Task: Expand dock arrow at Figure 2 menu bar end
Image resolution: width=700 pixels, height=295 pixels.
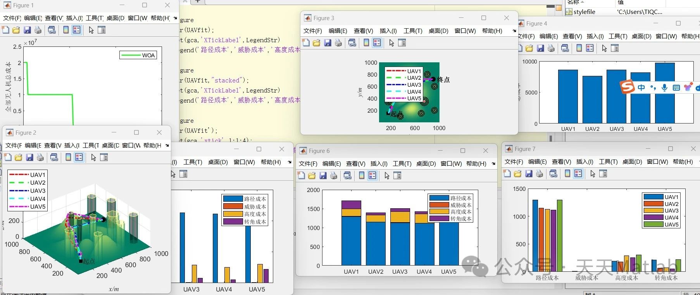Action: (167, 145)
